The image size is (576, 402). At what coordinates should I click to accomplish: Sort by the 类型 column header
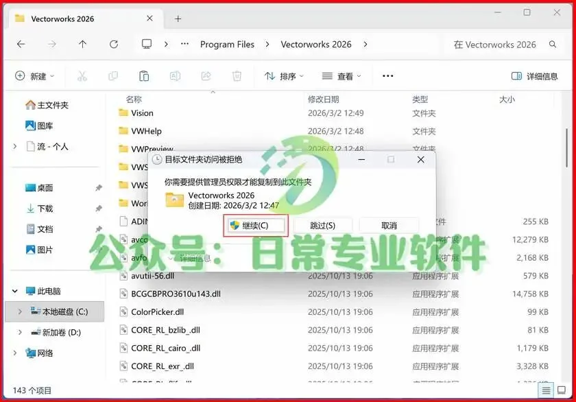(420, 99)
